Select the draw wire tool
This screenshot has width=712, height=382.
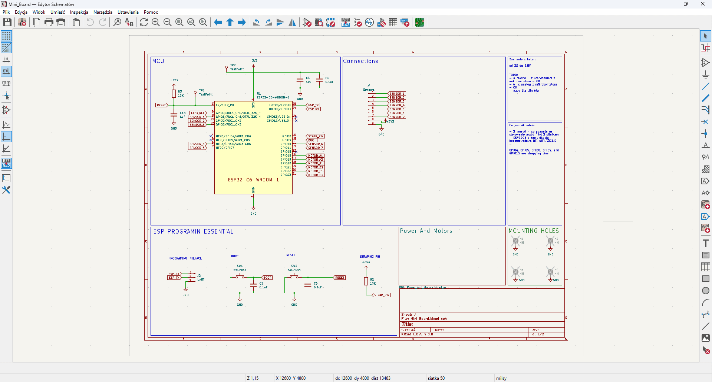(x=705, y=86)
